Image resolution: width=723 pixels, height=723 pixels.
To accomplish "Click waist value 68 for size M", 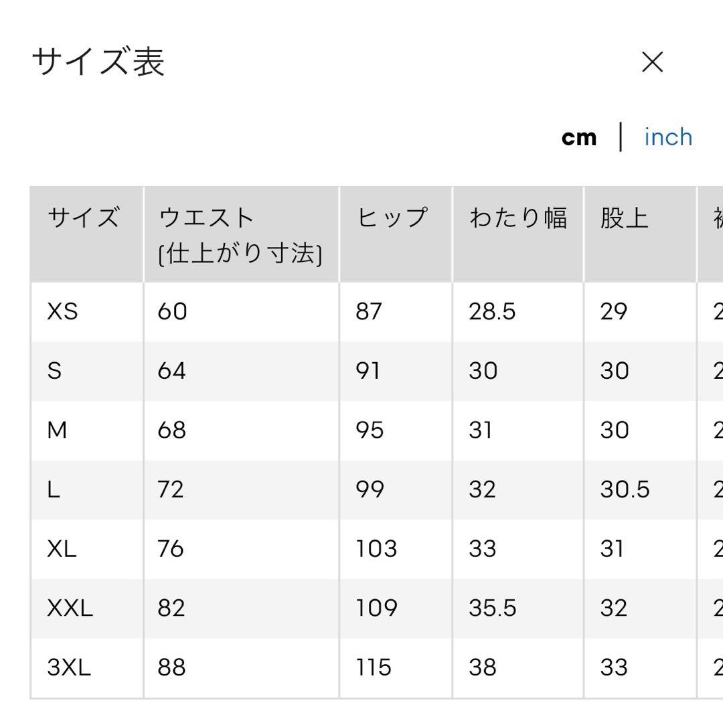I will [x=171, y=430].
